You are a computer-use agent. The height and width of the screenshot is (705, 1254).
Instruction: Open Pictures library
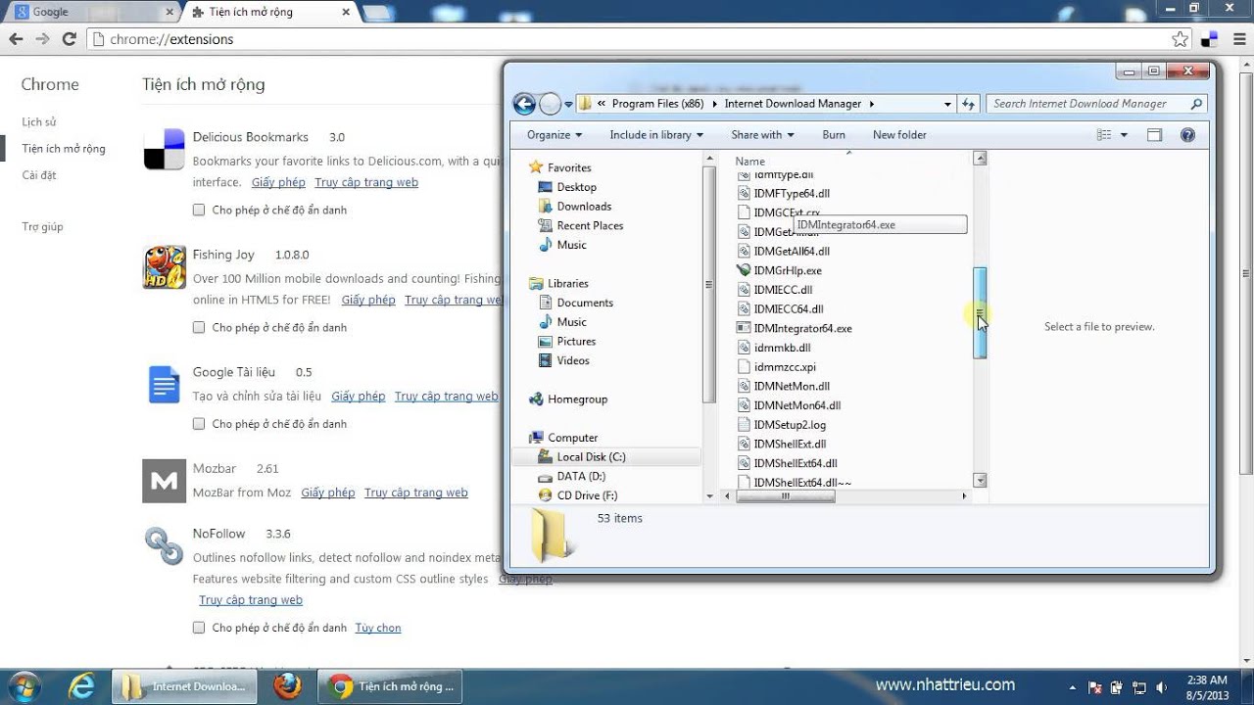567,341
